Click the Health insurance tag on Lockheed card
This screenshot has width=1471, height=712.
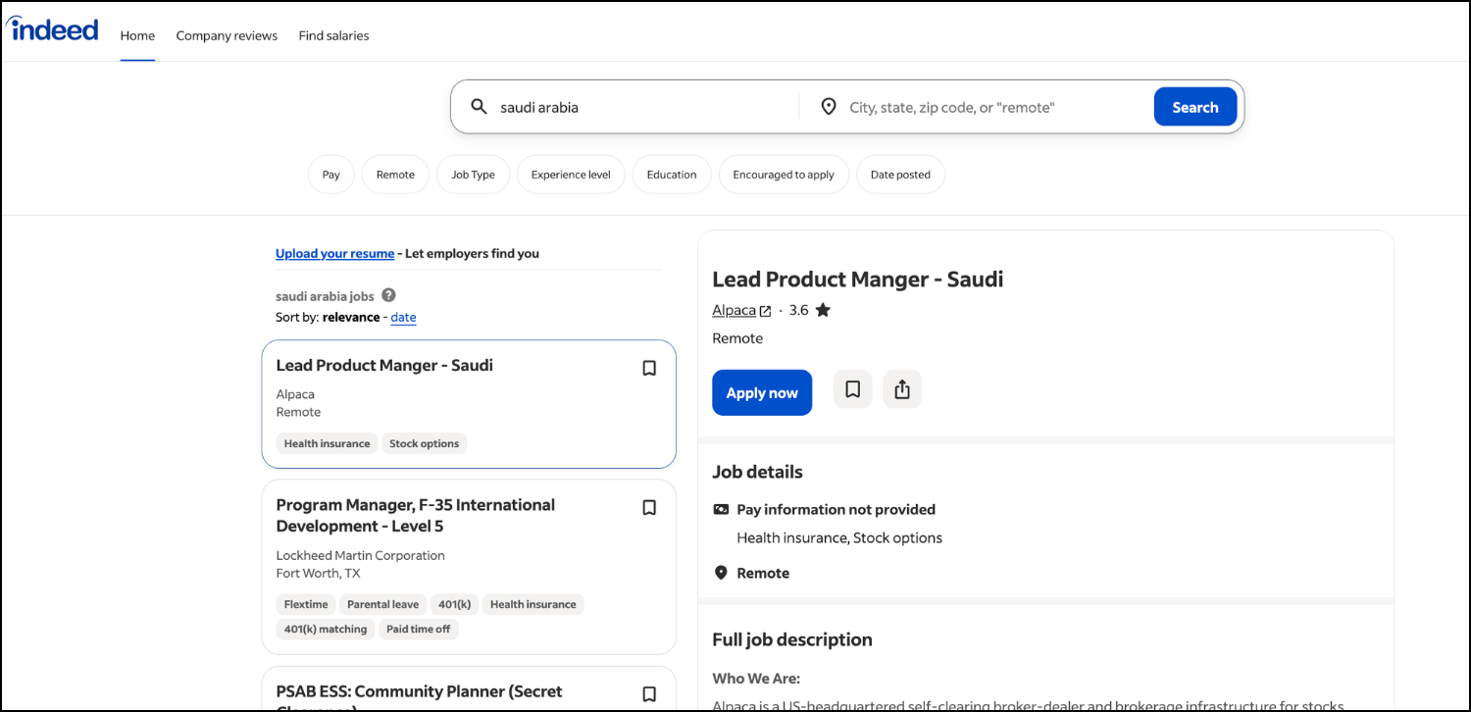coord(533,604)
